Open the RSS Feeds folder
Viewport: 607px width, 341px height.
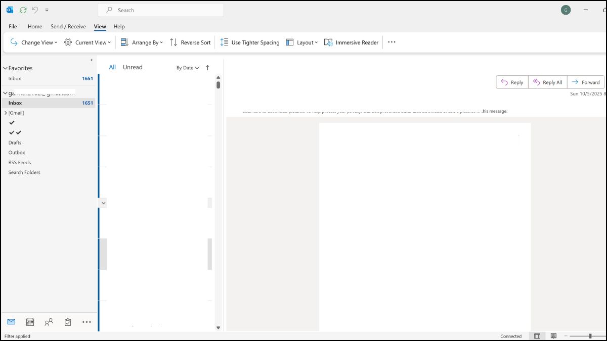pyautogui.click(x=20, y=163)
